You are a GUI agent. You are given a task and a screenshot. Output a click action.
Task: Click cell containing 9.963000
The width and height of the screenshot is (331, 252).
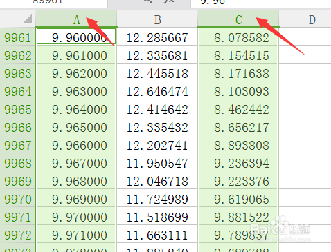76,90
